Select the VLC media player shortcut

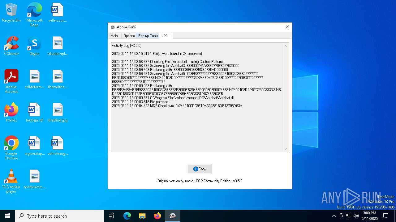(x=11, y=181)
